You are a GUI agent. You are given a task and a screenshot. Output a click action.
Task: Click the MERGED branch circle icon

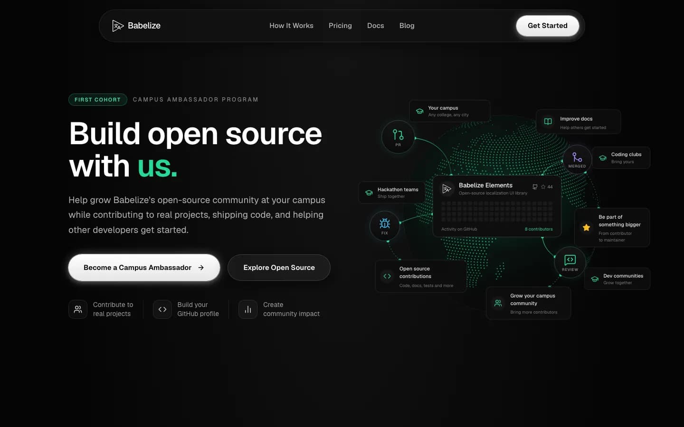[x=577, y=159]
